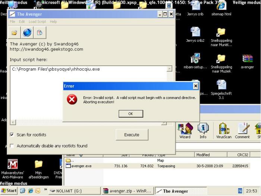Select the mbam-setup installer desktop icon
This screenshot has width=261, height=196.
tap(195, 61)
